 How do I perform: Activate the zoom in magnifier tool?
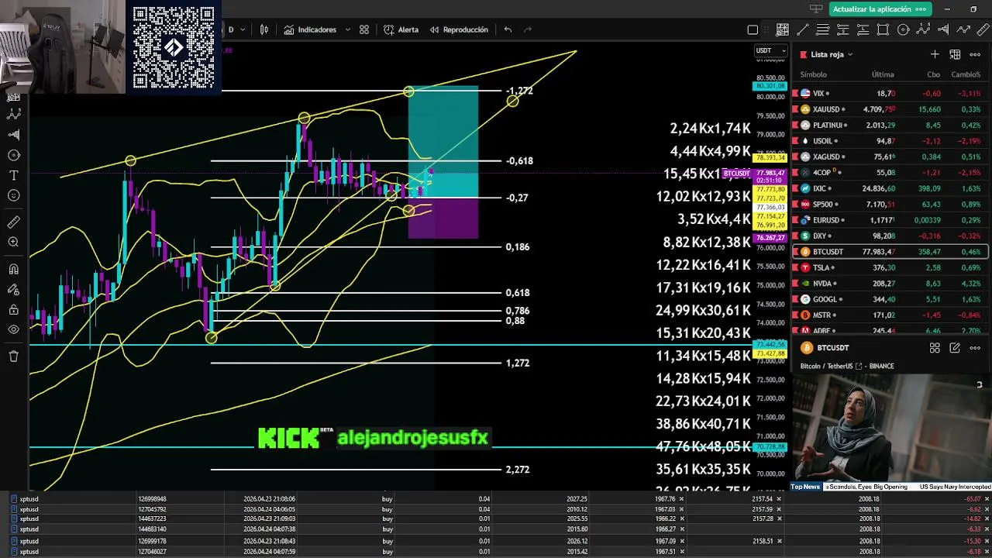click(x=13, y=243)
